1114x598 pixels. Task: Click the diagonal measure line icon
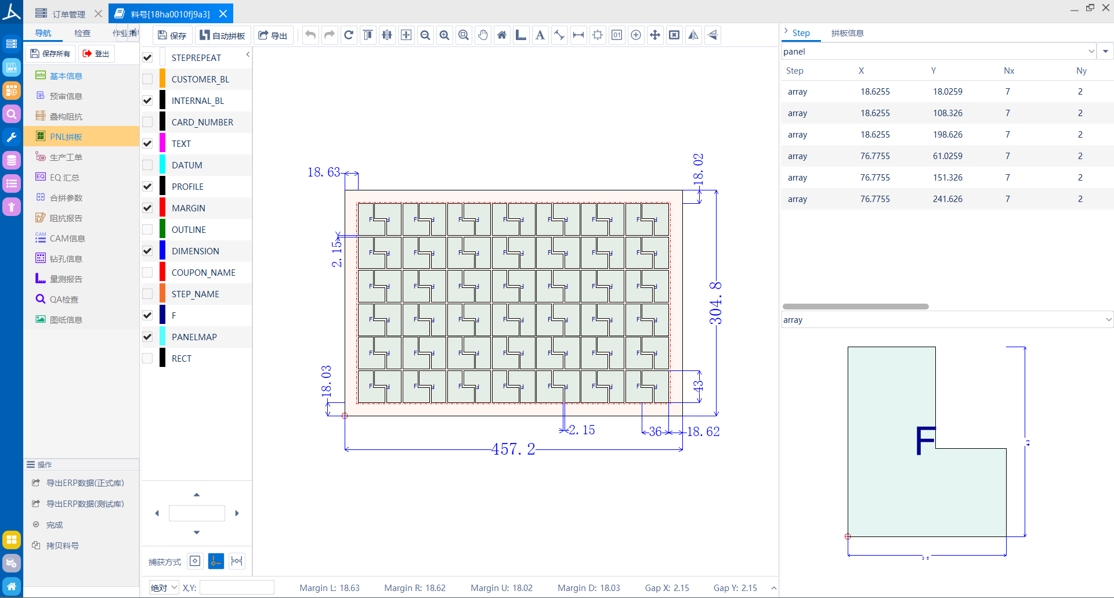[559, 35]
